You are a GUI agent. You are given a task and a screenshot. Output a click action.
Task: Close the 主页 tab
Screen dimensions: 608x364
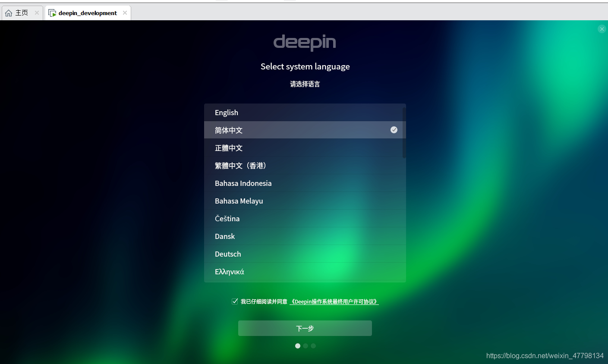coord(37,13)
